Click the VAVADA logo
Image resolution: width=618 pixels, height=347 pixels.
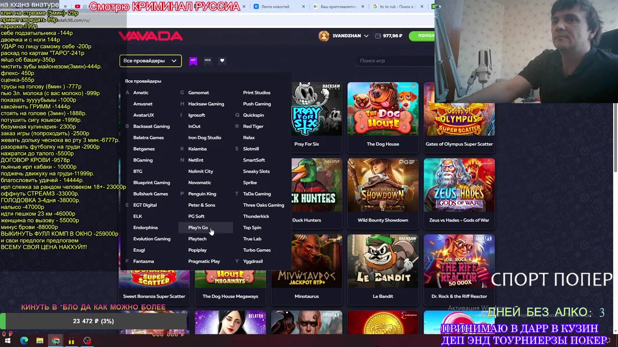151,36
